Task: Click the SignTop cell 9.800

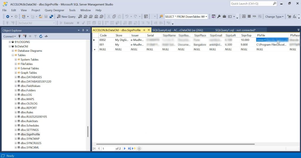Action: pos(248,45)
